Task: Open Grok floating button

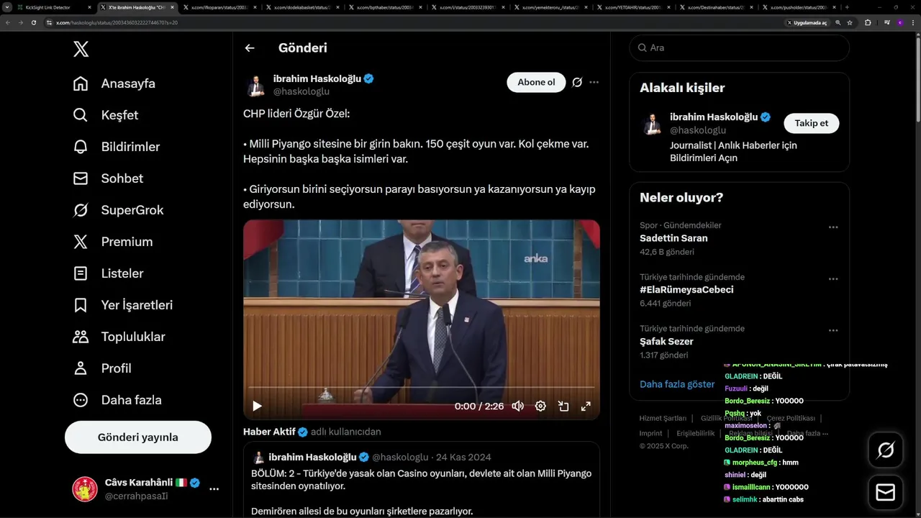Action: click(x=886, y=450)
